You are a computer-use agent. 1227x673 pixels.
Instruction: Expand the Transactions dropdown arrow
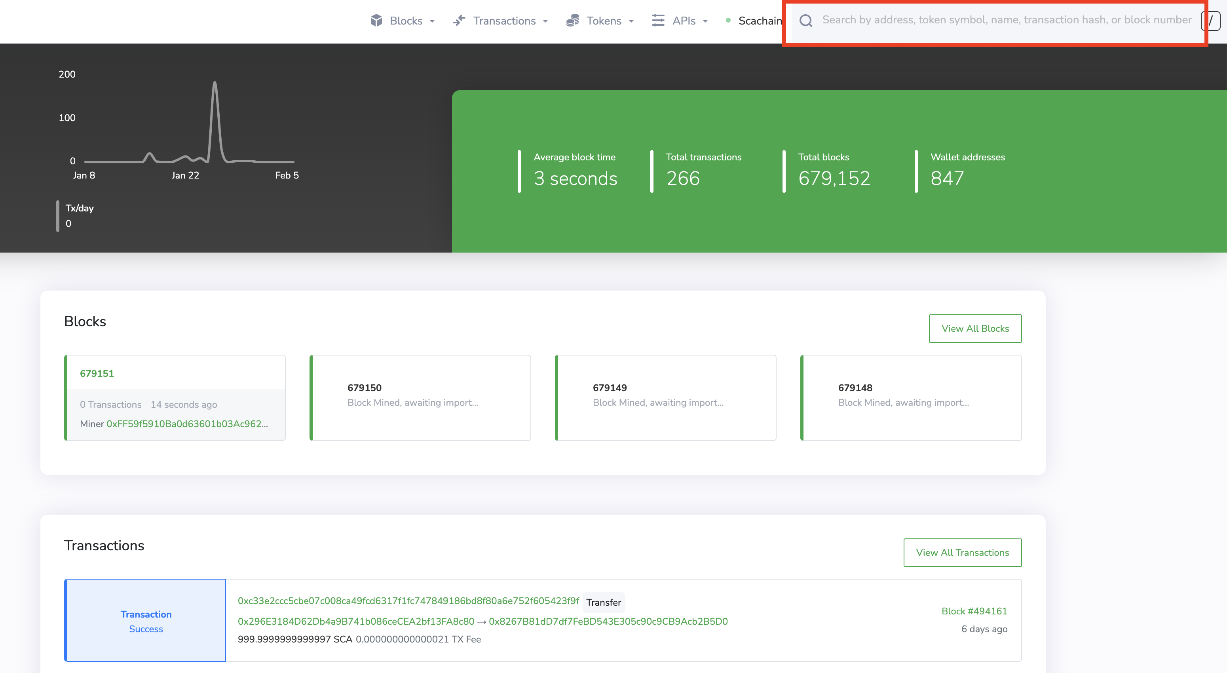545,21
